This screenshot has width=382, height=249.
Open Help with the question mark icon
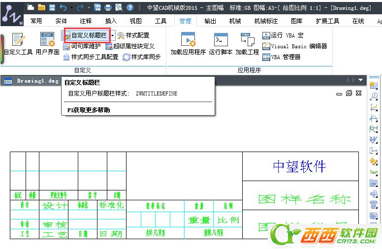tap(130, 7)
